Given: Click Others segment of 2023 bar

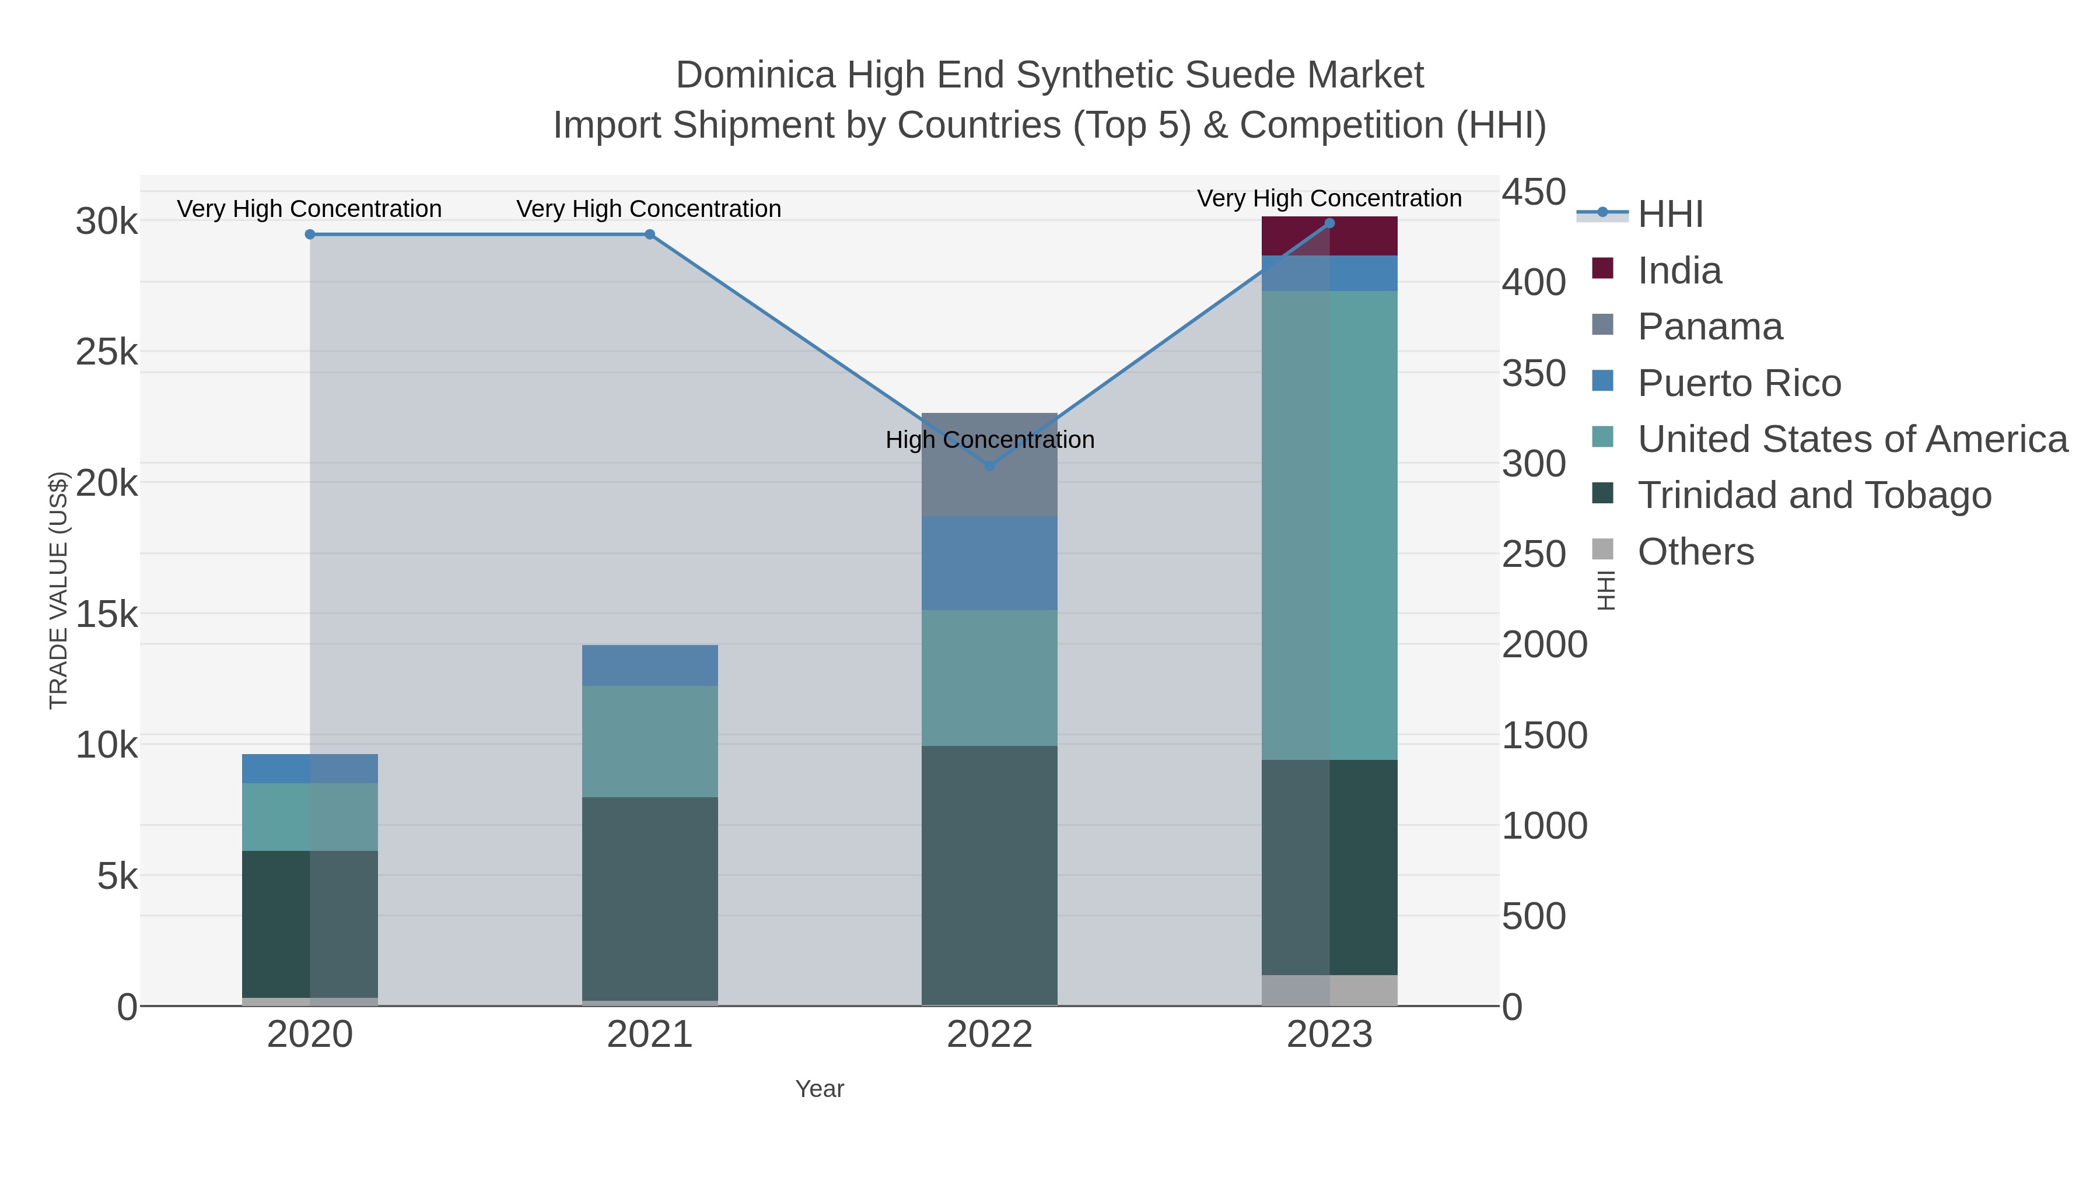Looking at the screenshot, I should click(x=1329, y=991).
